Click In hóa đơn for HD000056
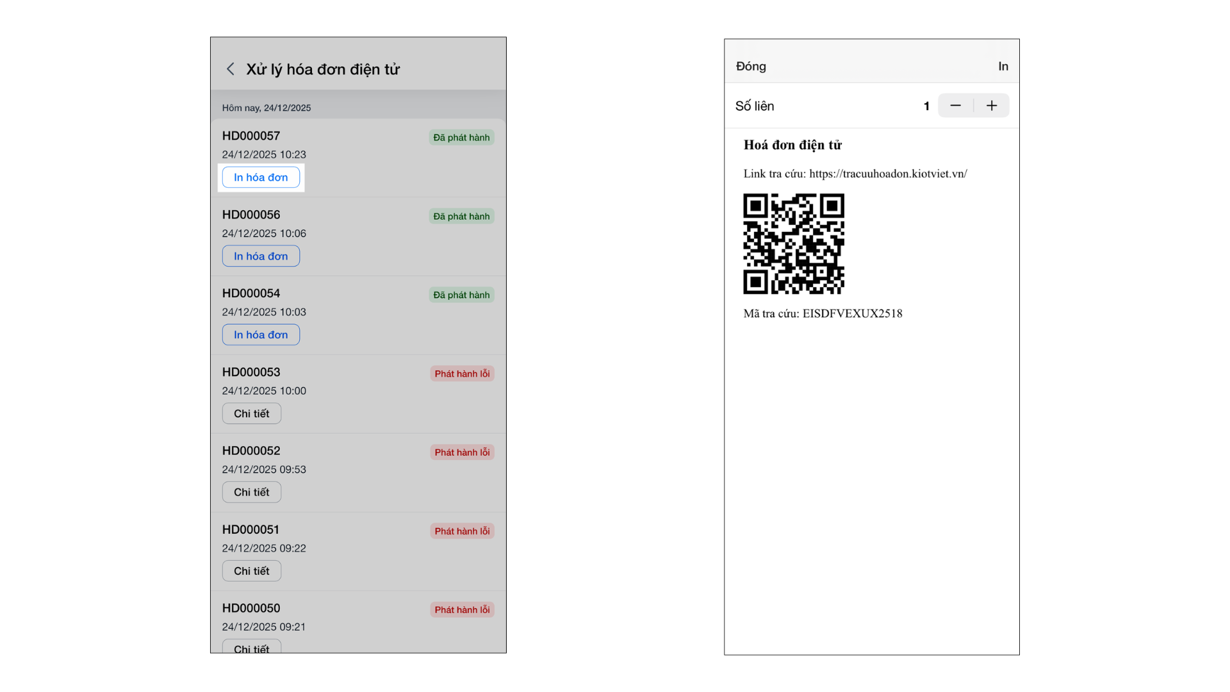Viewport: 1230px width, 692px height. click(261, 256)
